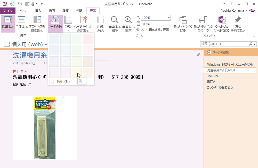Click the ASW-B60V 用 text line
Screen dimensions: 258x168
(x=22, y=85)
